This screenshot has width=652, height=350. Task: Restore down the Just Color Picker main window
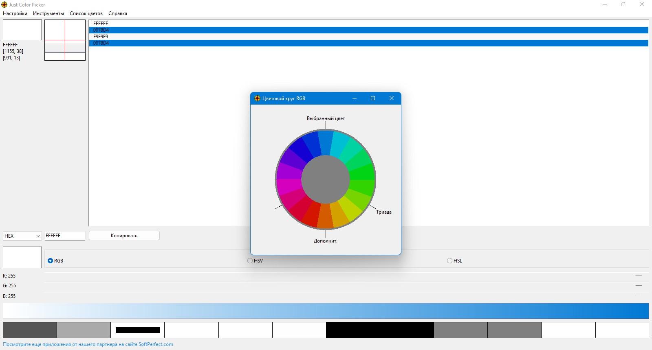623,4
